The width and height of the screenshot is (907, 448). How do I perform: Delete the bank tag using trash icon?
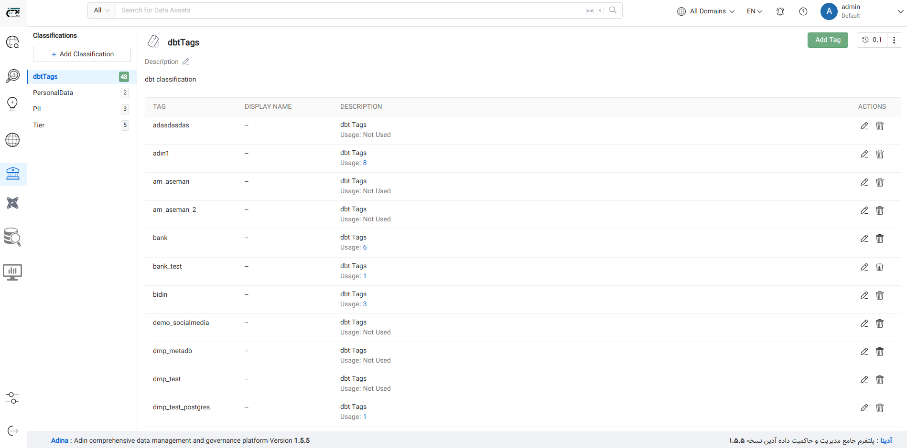point(879,239)
